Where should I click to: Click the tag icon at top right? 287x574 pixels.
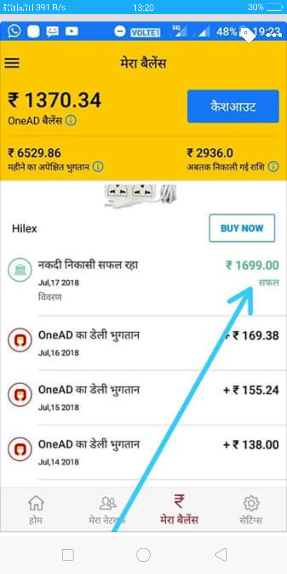(248, 35)
